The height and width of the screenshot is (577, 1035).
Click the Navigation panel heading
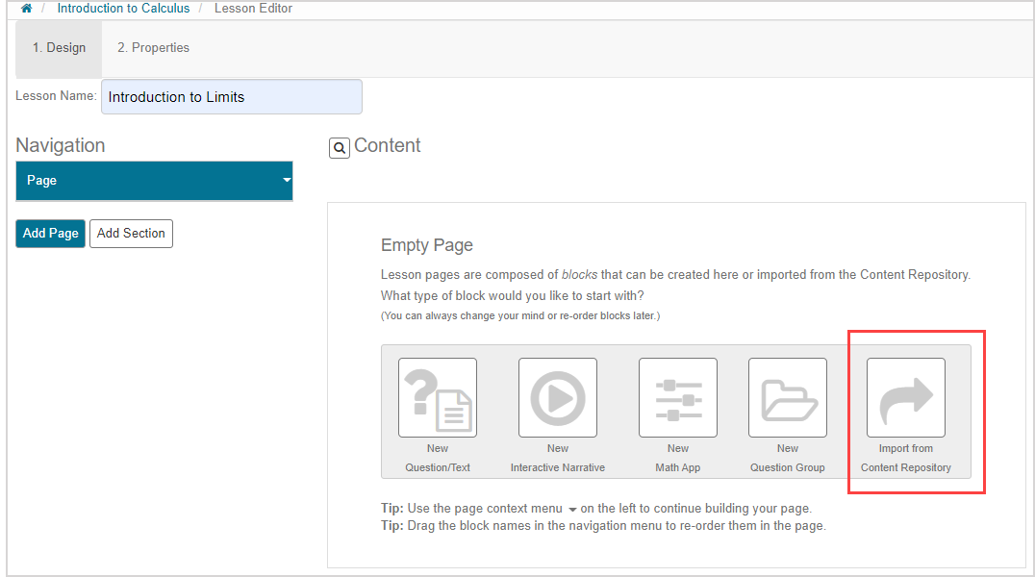point(61,145)
